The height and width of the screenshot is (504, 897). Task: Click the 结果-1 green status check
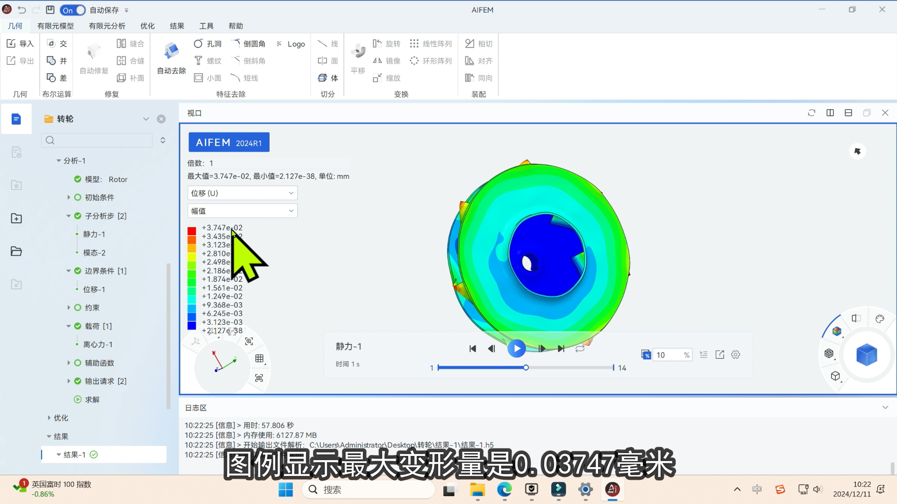[x=93, y=455]
